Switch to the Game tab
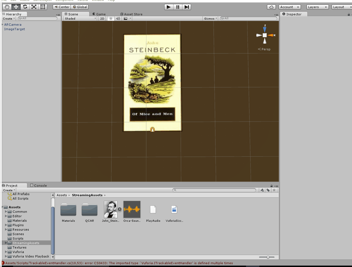 [100, 14]
